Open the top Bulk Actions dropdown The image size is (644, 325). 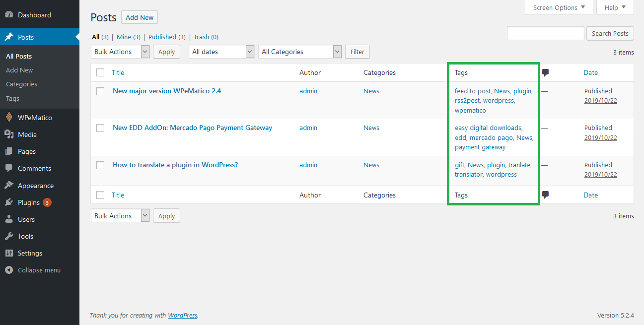120,52
